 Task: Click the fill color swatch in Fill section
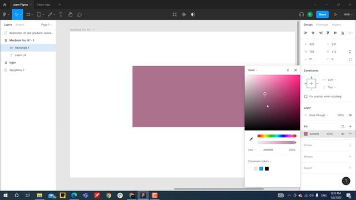click(306, 134)
